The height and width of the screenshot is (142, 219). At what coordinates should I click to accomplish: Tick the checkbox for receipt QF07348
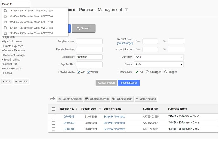pyautogui.click(x=53, y=117)
